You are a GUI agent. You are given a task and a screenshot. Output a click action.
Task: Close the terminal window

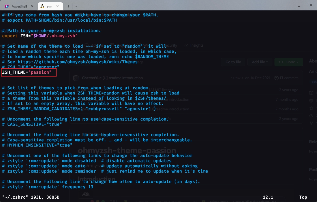pos(311,5)
